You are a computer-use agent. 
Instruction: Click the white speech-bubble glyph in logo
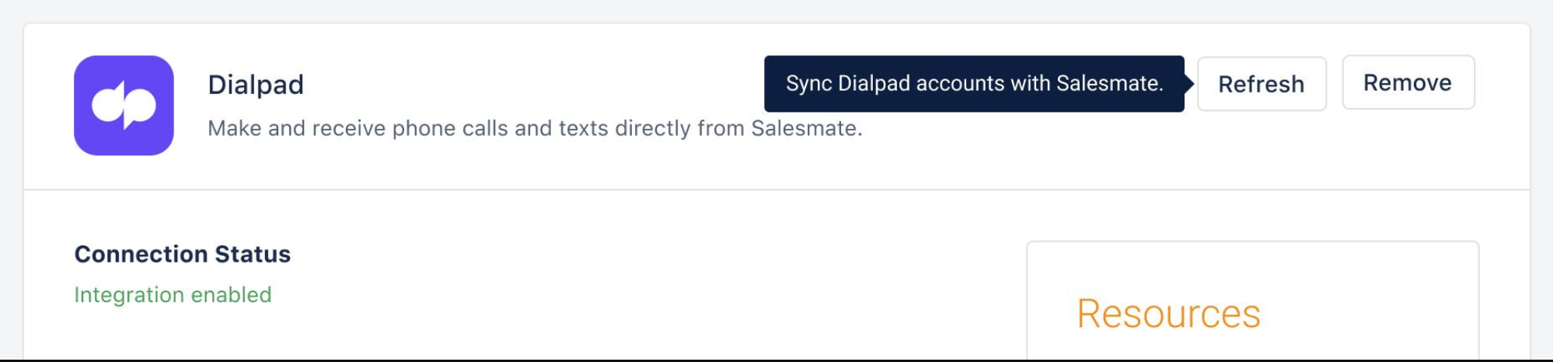(x=124, y=105)
